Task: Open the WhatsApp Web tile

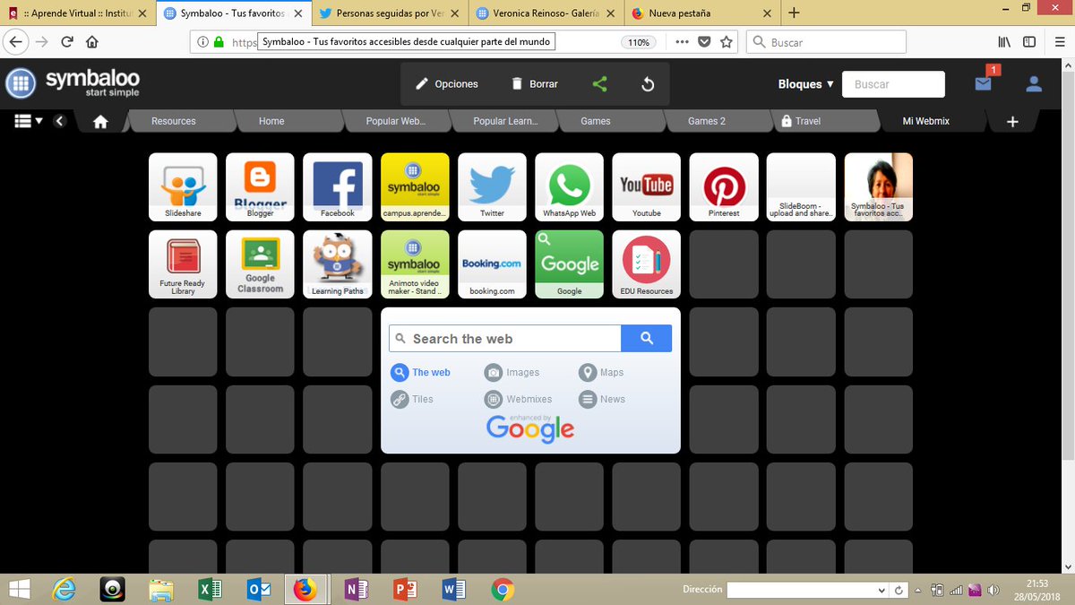Action: click(570, 186)
